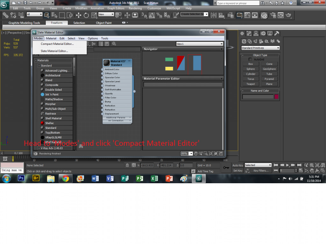
Task: Enable the AutoGrid checkbox
Action: point(250,59)
